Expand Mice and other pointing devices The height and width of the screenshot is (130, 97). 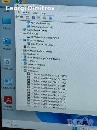(x=21, y=57)
